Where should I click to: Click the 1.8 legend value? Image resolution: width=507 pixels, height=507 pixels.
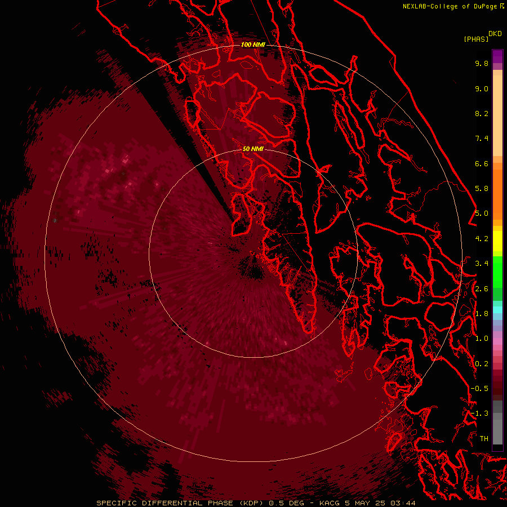pos(482,314)
